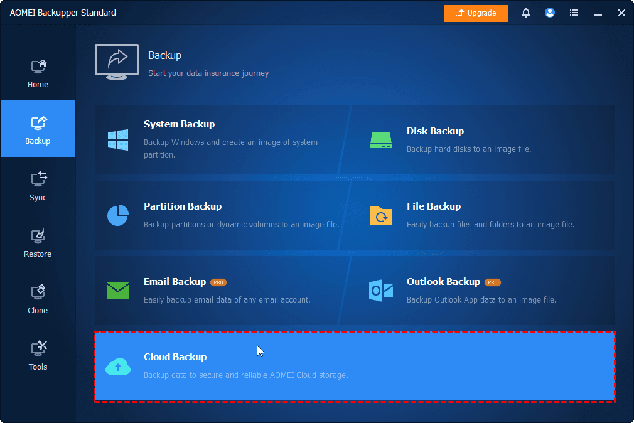The width and height of the screenshot is (634, 423).
Task: Open the user account icon
Action: click(x=549, y=13)
